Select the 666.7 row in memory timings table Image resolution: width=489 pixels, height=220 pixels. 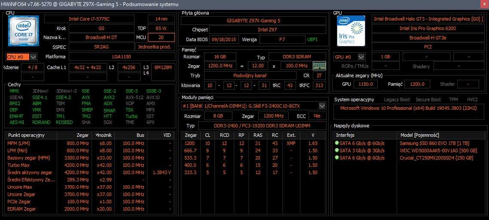click(254, 150)
